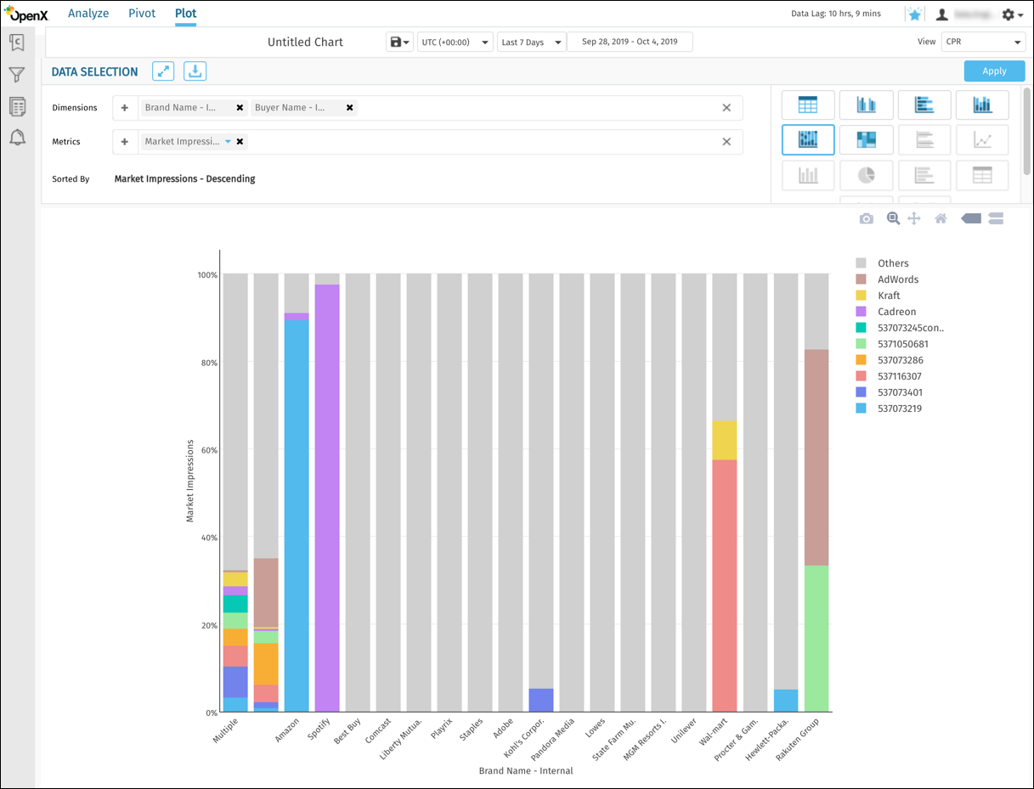The width and height of the screenshot is (1034, 789).
Task: Reset chart axes with home icon
Action: 941,219
